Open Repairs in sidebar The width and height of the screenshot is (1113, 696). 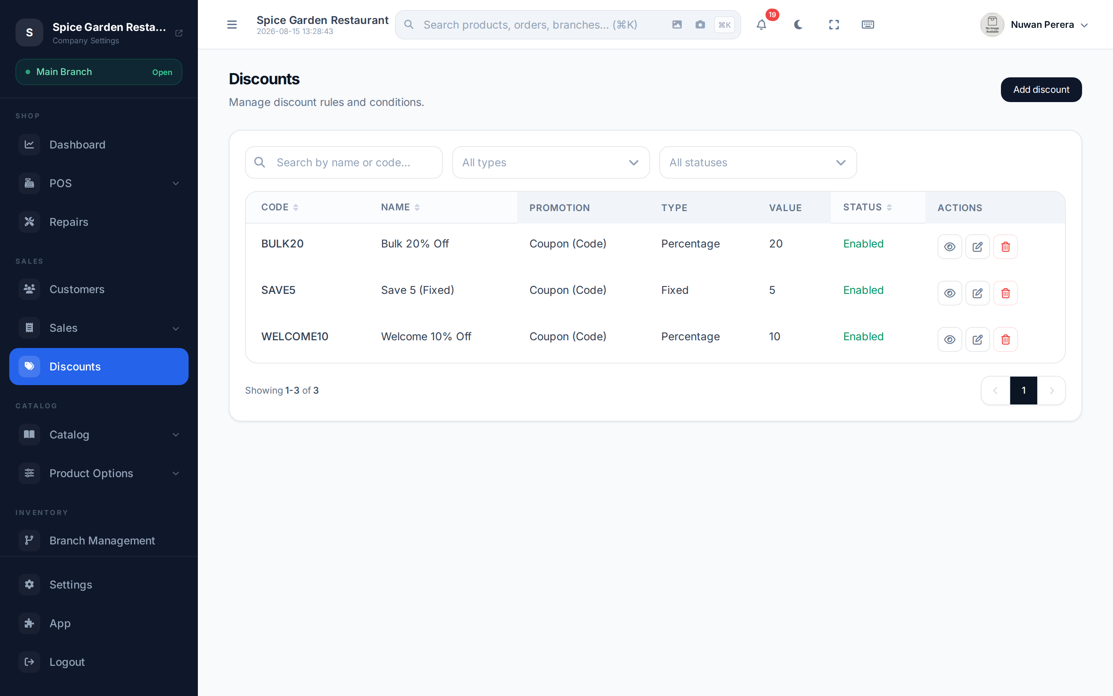pyautogui.click(x=99, y=222)
